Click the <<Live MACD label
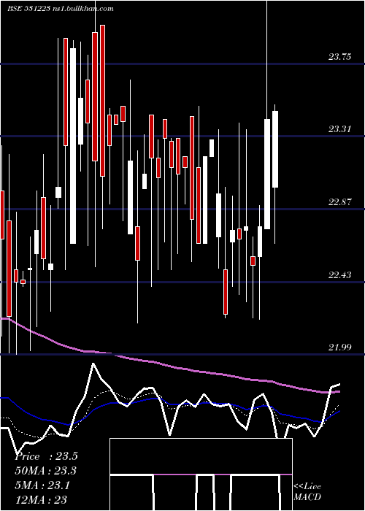Image resolution: width=365 pixels, height=511 pixels. coord(307,492)
